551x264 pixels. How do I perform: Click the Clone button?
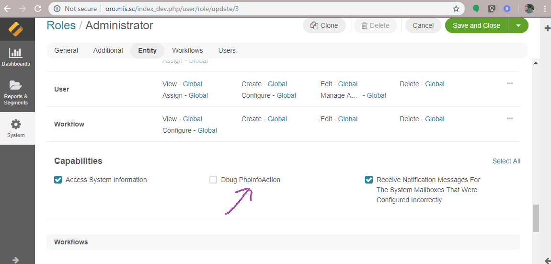[324, 25]
